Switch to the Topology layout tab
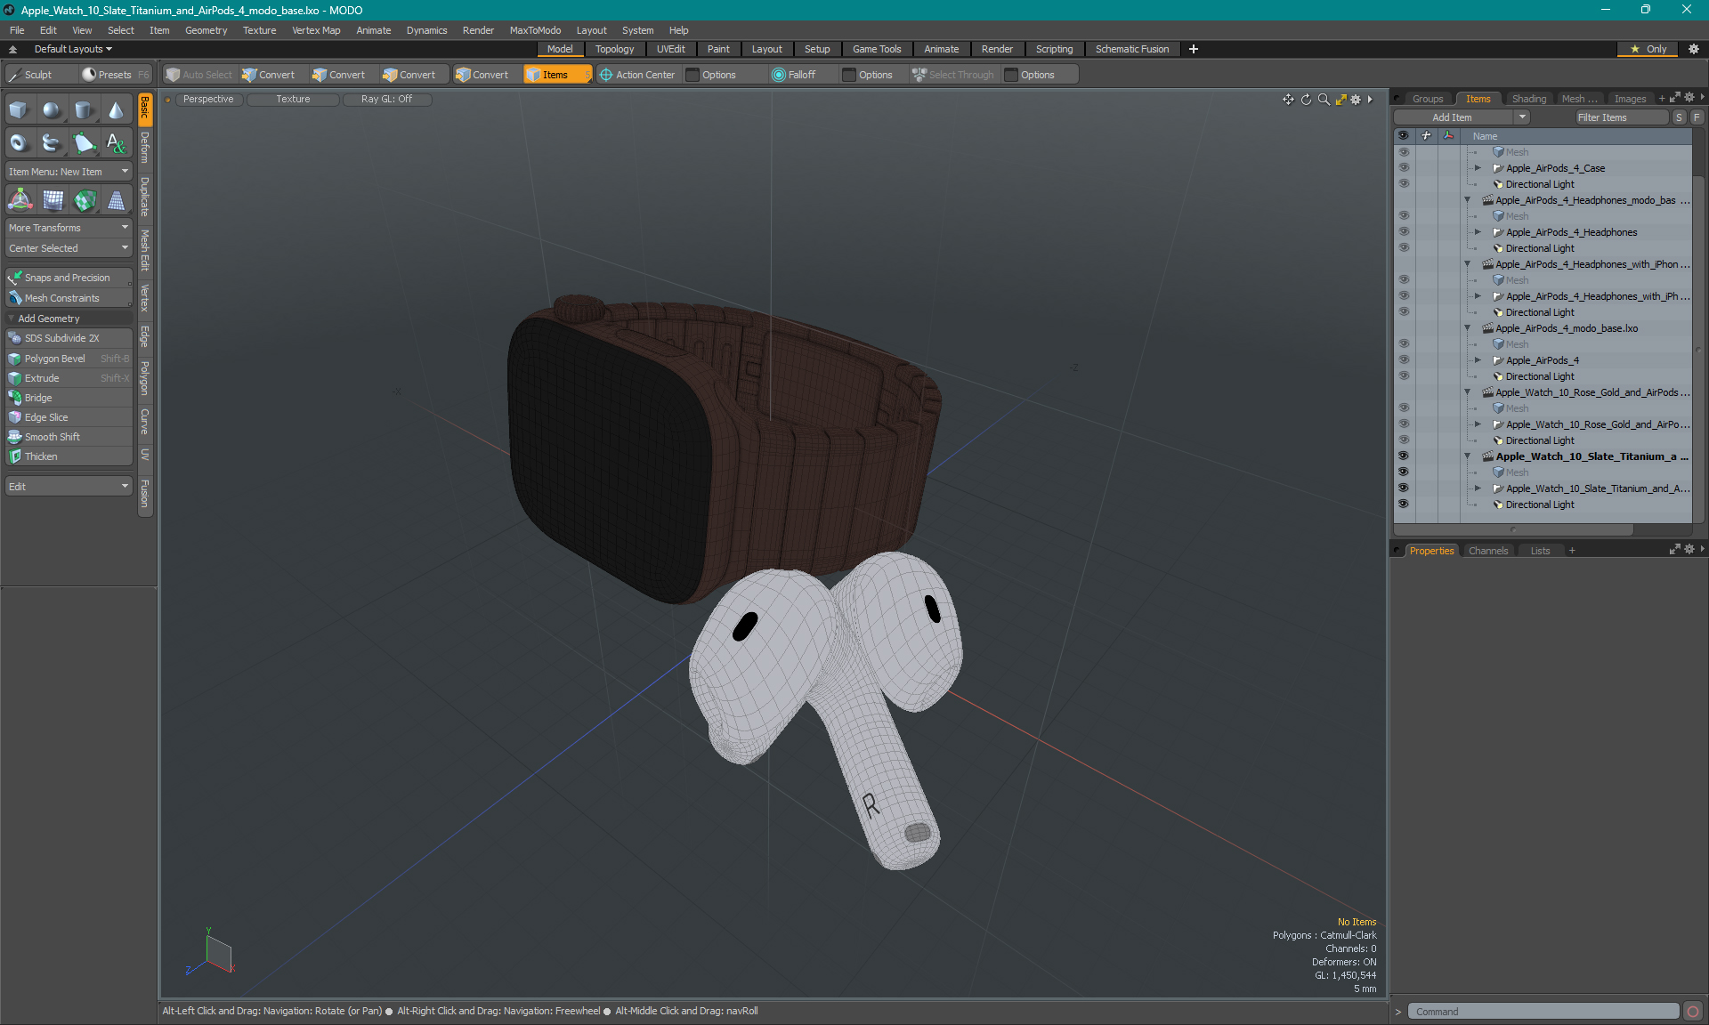Screen dimensions: 1709x1025 coord(615,49)
